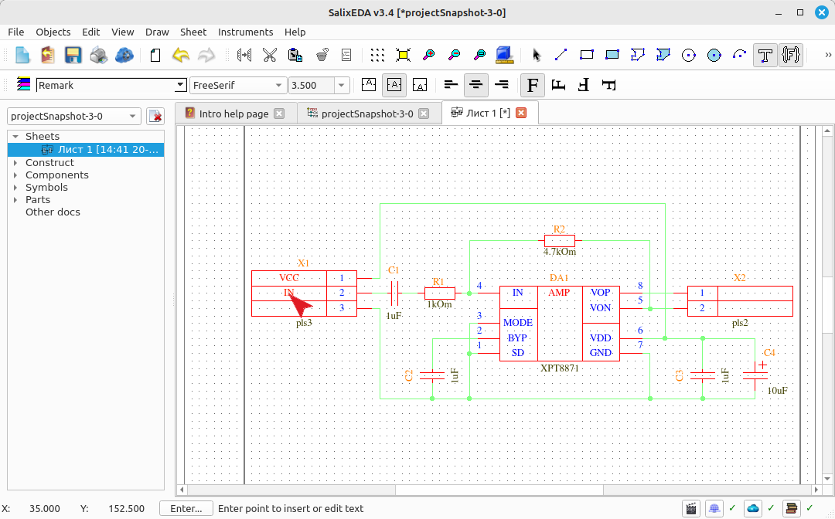The height and width of the screenshot is (519, 835).
Task: Set upright F text direction
Action: pyautogui.click(x=533, y=85)
